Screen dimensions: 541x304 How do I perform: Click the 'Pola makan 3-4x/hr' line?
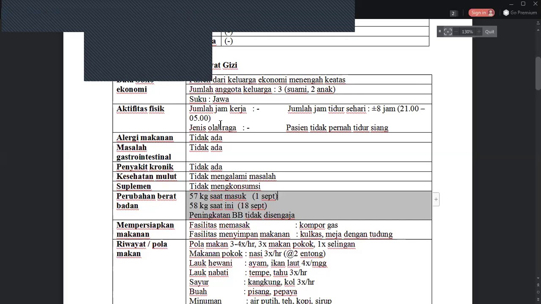click(x=272, y=244)
